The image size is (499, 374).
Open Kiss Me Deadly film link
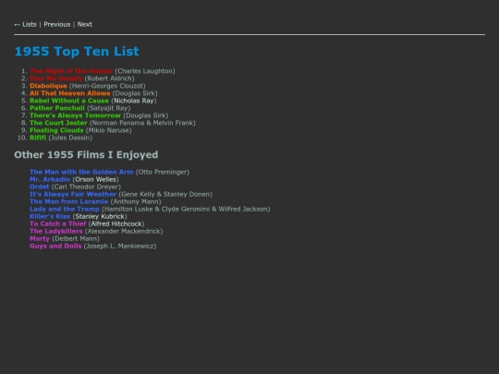pyautogui.click(x=56, y=78)
